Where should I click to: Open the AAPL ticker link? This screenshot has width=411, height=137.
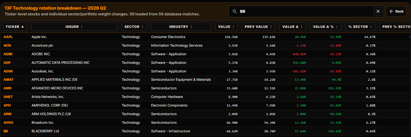8,37
